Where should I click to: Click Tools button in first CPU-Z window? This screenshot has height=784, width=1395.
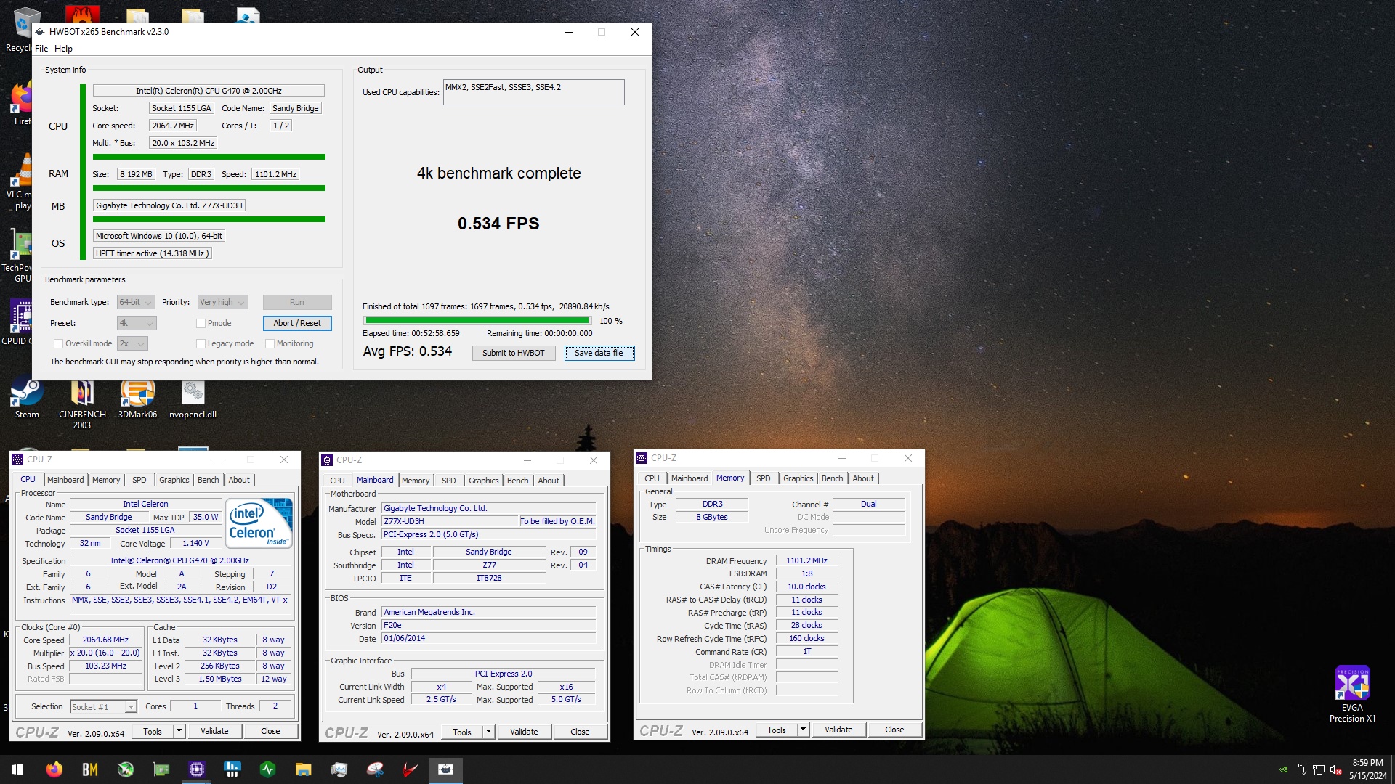click(x=153, y=732)
